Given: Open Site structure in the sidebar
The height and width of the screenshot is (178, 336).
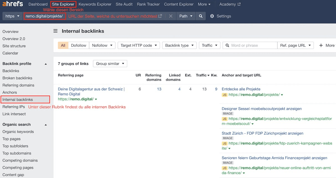Looking at the screenshot, I should (14, 46).
